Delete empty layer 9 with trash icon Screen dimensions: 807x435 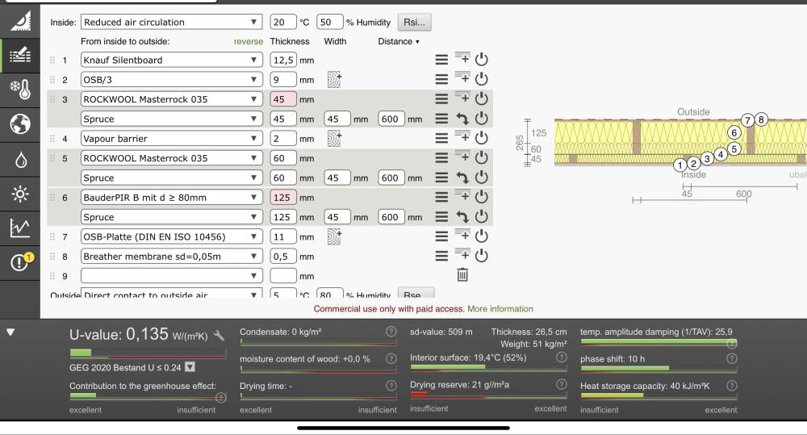462,275
